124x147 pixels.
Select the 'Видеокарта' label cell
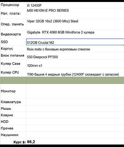pyautogui.click(x=13, y=34)
